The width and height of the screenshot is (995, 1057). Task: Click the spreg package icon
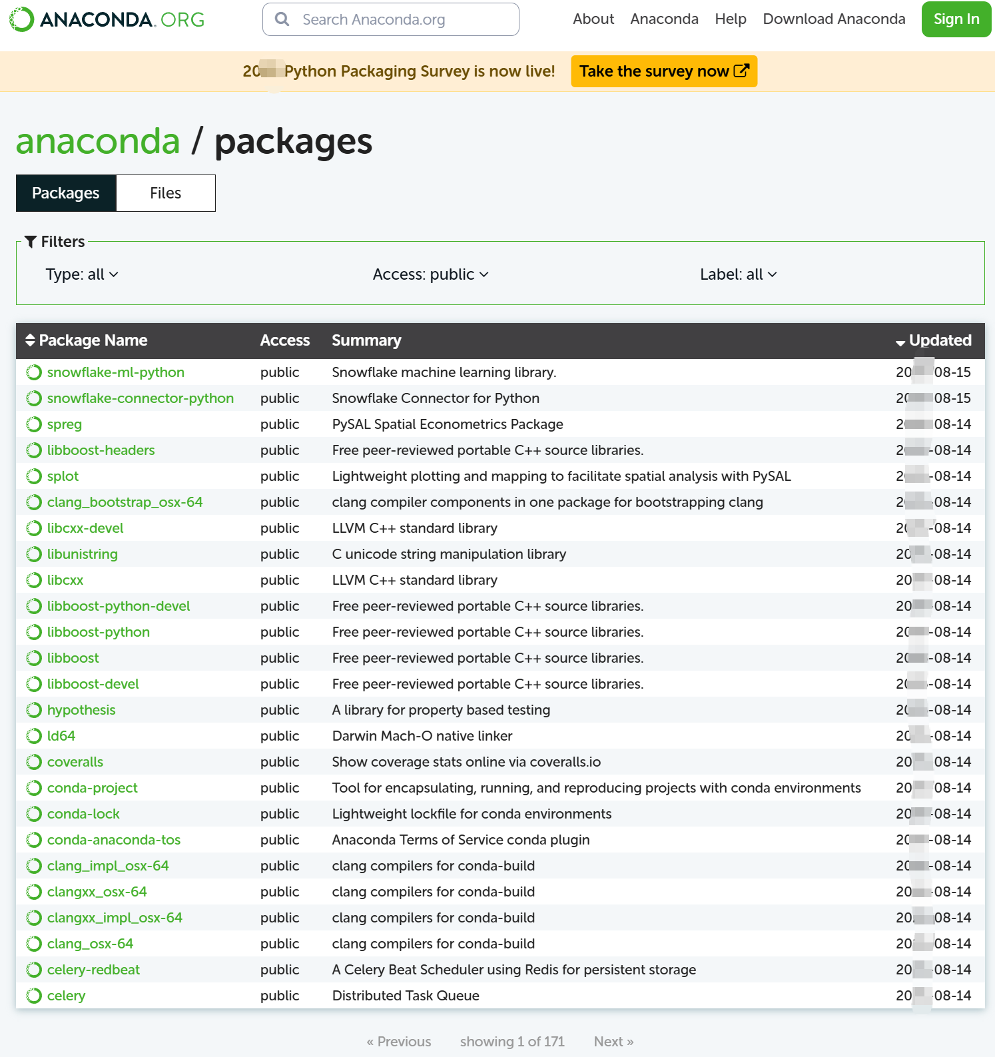point(34,424)
